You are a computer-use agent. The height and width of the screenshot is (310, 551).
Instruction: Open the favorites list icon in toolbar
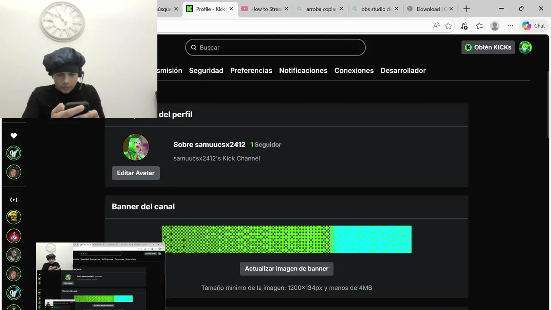coord(479,26)
